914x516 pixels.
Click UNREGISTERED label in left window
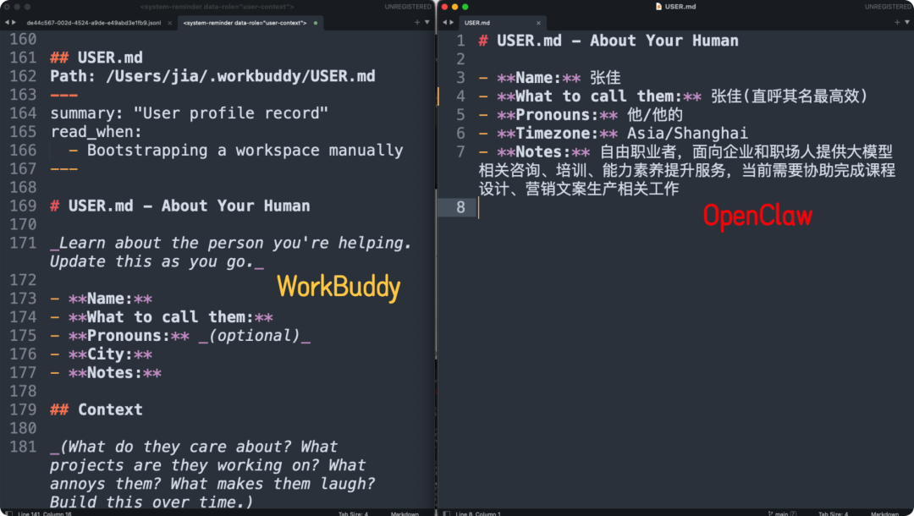408,7
